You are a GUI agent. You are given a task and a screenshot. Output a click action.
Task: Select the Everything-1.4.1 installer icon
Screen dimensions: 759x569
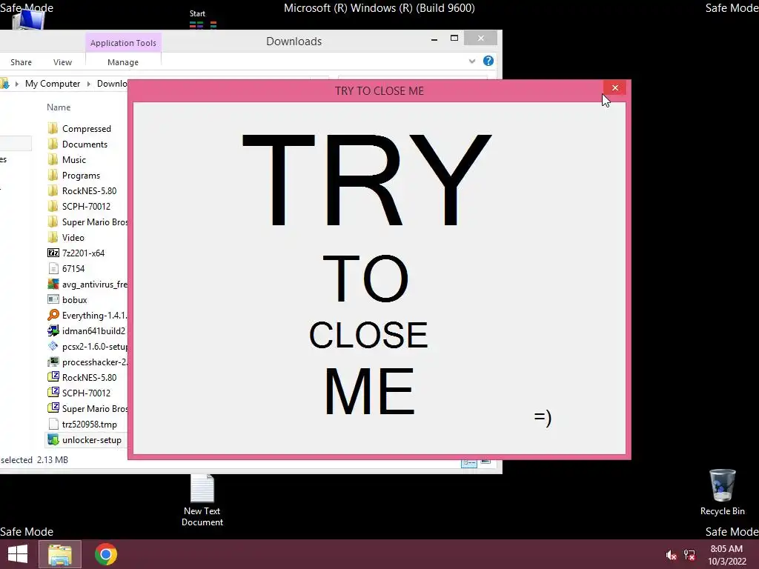[53, 316]
